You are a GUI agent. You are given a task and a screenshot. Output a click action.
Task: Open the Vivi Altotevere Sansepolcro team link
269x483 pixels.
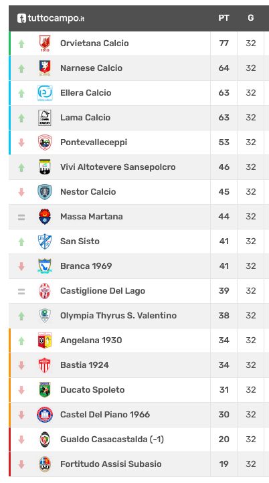tap(118, 167)
